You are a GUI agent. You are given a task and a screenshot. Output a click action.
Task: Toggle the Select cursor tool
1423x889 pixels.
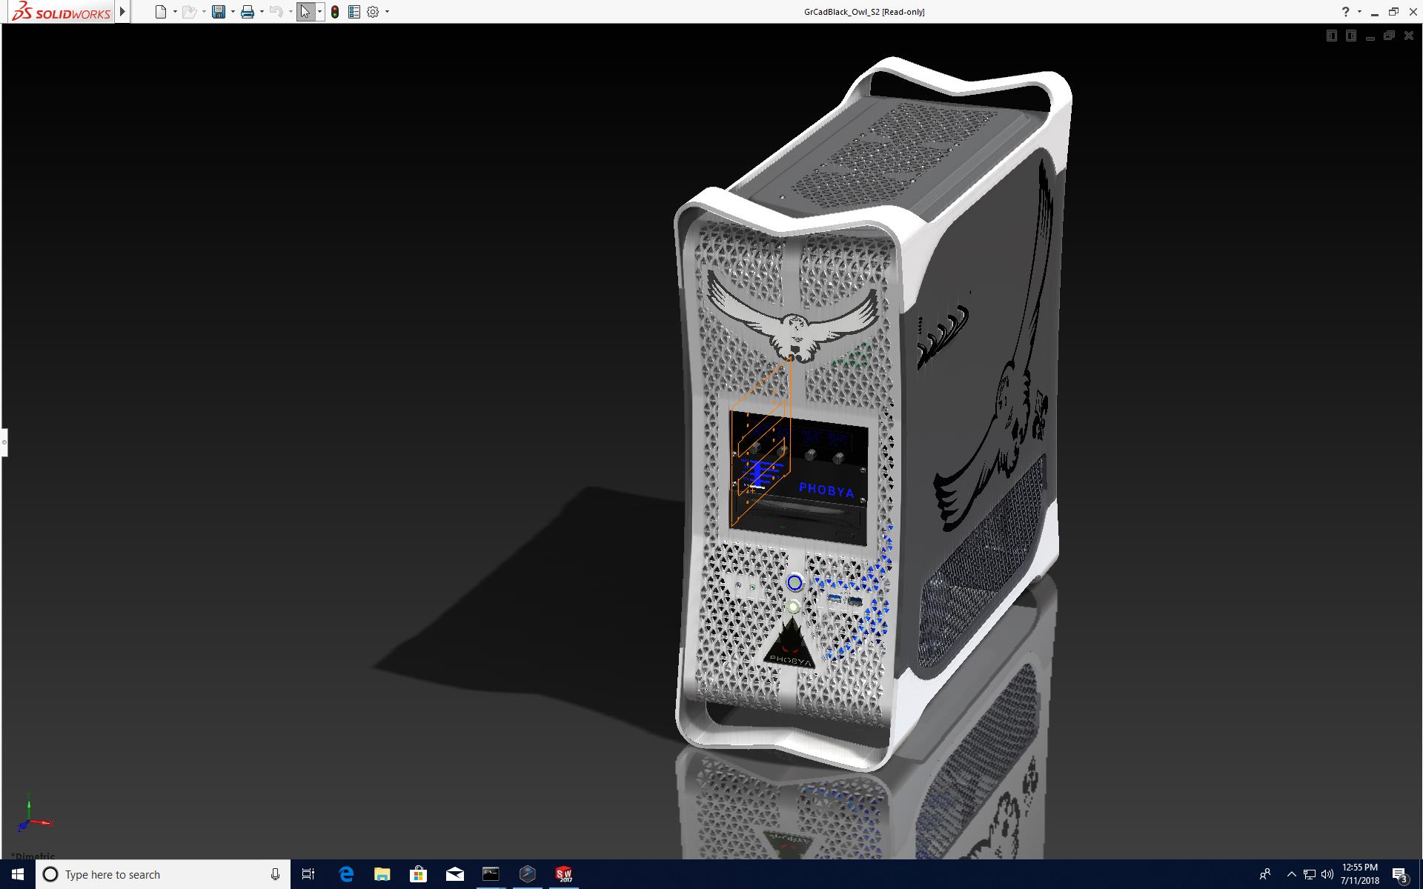click(305, 12)
